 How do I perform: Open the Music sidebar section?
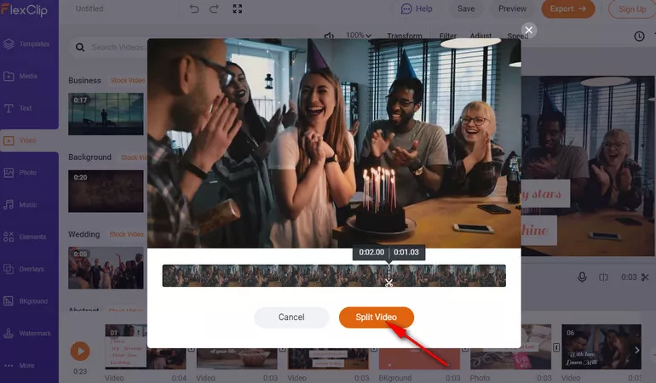tap(20, 205)
